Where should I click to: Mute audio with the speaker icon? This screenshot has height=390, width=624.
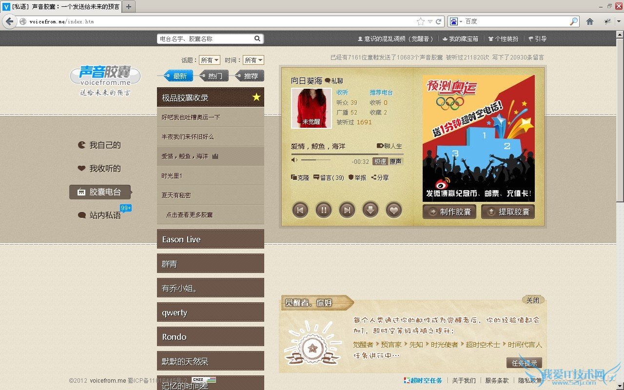point(293,159)
